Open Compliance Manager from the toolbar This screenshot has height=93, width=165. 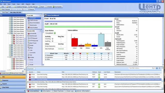pos(21,7)
